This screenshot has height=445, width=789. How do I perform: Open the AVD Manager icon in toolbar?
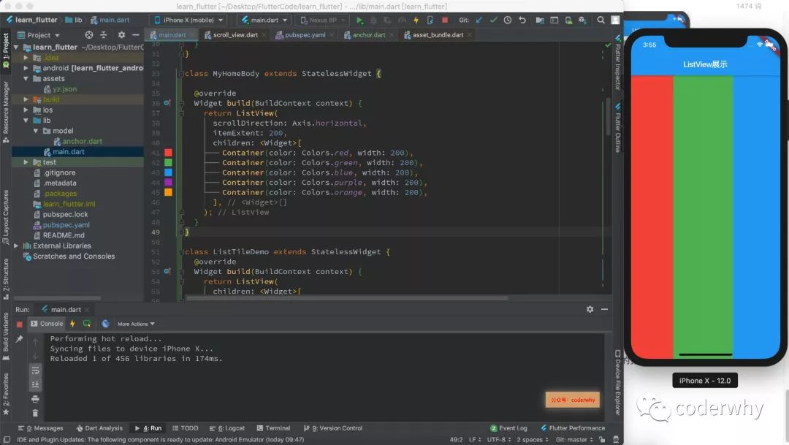(x=568, y=20)
